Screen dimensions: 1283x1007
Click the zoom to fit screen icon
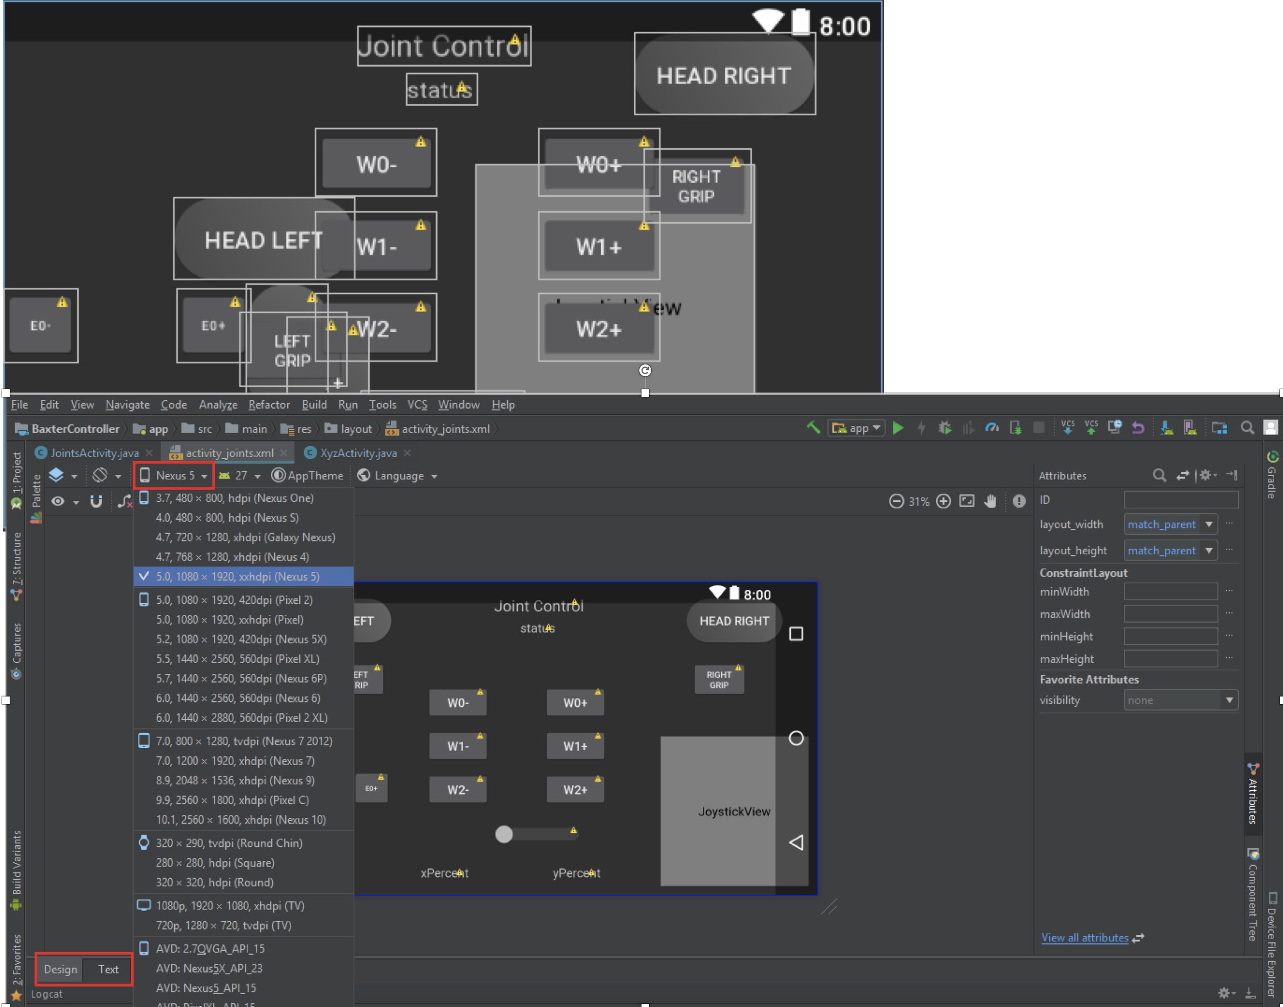967,501
